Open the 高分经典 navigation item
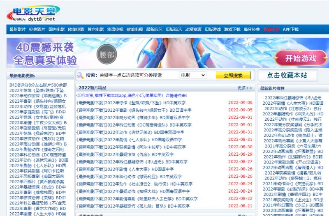Viewport: 329px width, 216px height. point(252,30)
